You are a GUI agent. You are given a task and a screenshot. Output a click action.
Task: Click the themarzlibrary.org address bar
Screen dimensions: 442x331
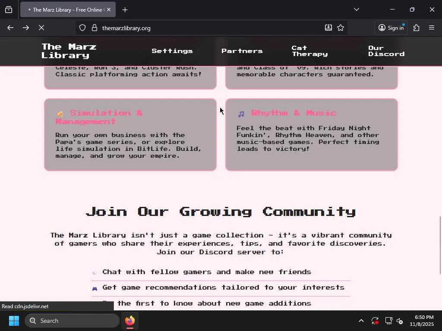click(x=212, y=28)
